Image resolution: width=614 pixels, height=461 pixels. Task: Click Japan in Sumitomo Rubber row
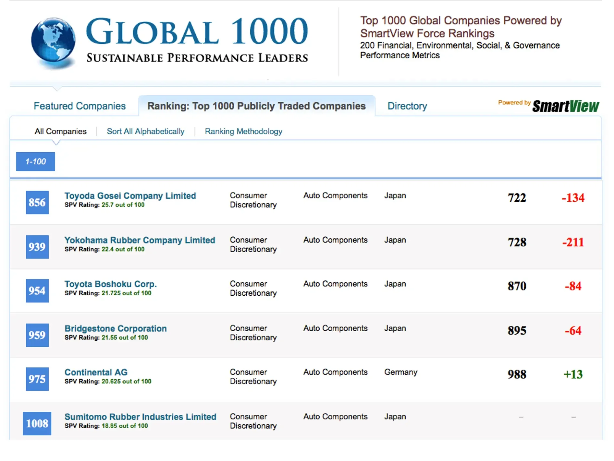point(395,416)
